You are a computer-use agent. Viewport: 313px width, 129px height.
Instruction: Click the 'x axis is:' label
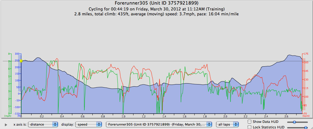click(x=20, y=124)
